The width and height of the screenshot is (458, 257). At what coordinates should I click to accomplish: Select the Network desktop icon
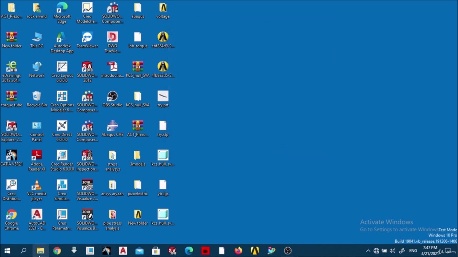click(36, 69)
